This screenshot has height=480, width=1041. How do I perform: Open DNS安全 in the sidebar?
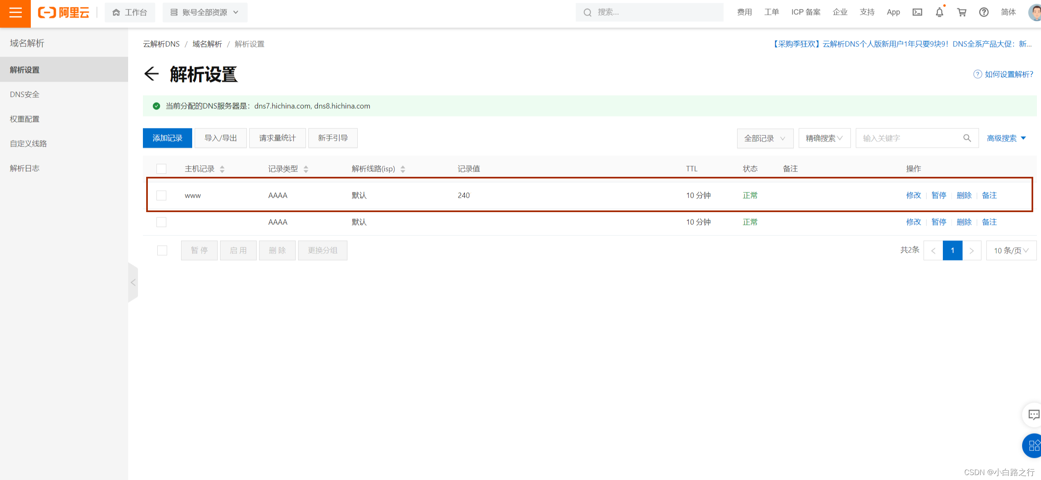click(x=25, y=94)
